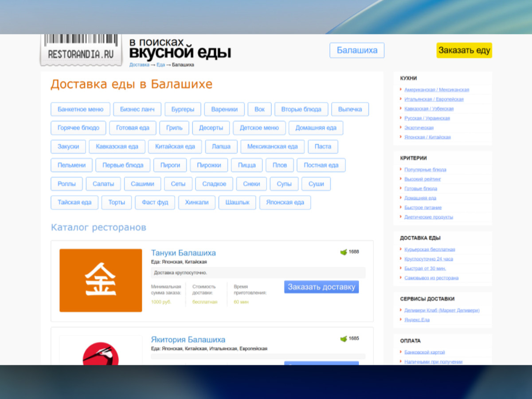Open the Пироги category
Image resolution: width=532 pixels, height=399 pixels.
tap(170, 165)
